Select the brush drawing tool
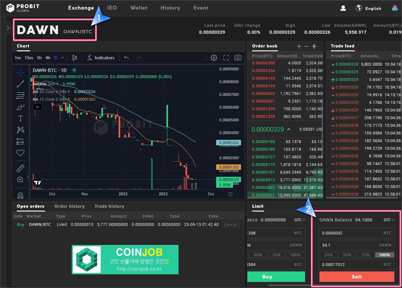This screenshot has width=402, height=288. (x=20, y=107)
